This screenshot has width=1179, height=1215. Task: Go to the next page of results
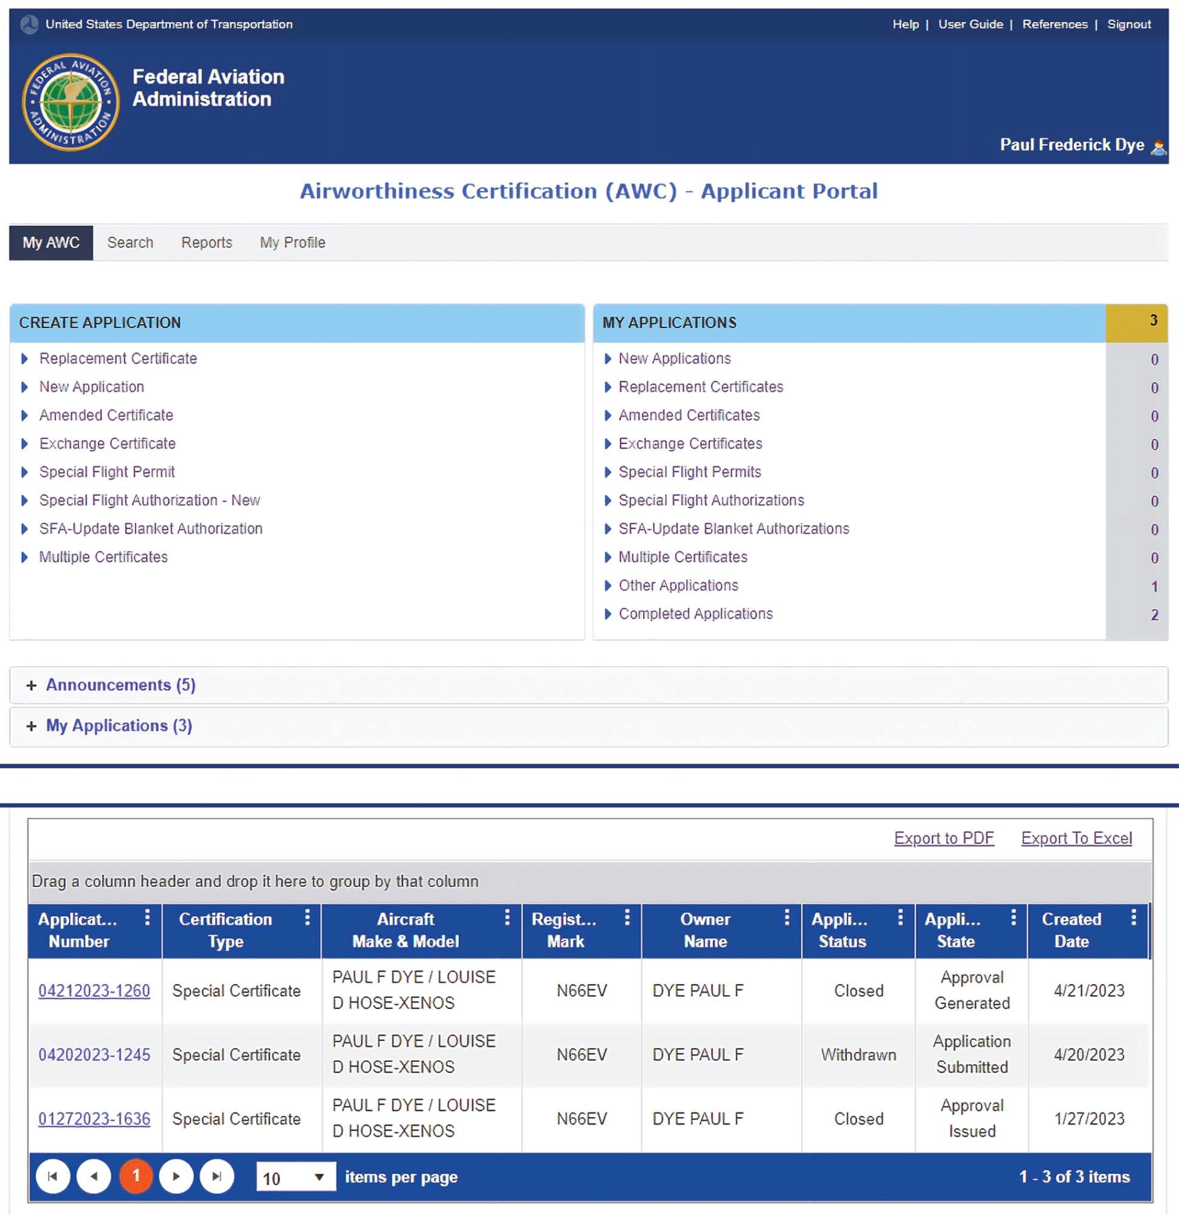(x=176, y=1176)
